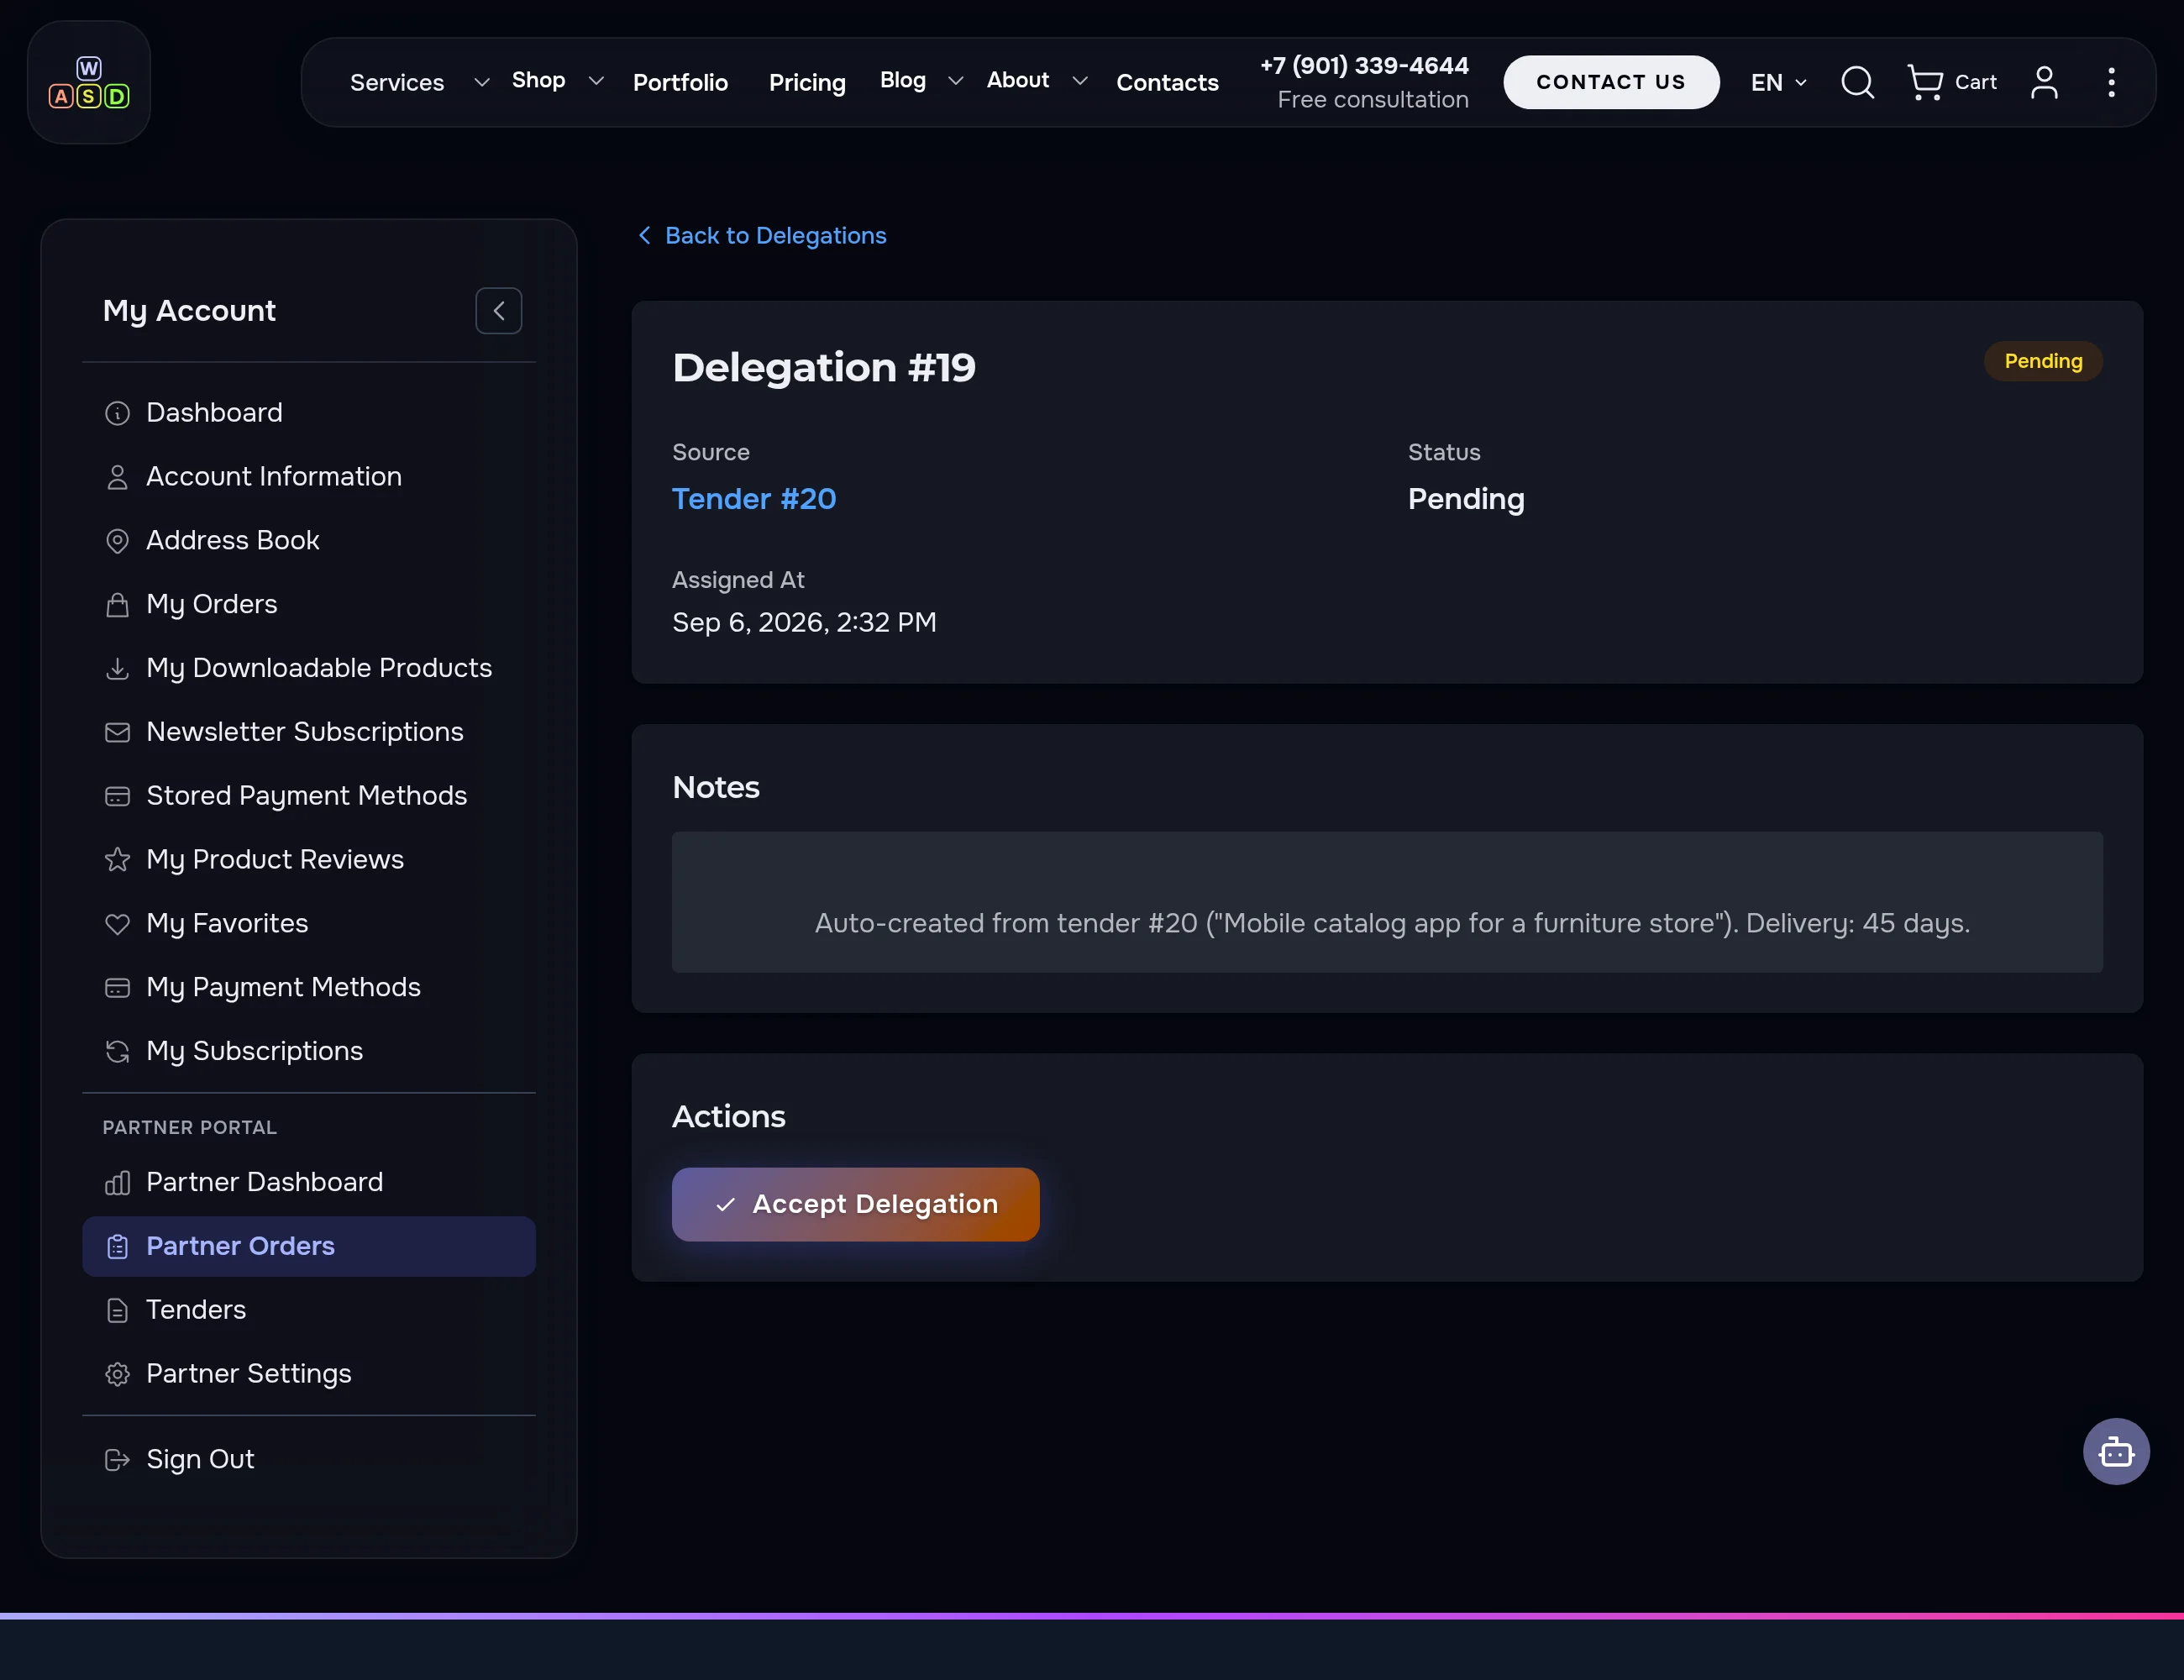
Task: Open the Tender #20 source link
Action: [754, 499]
